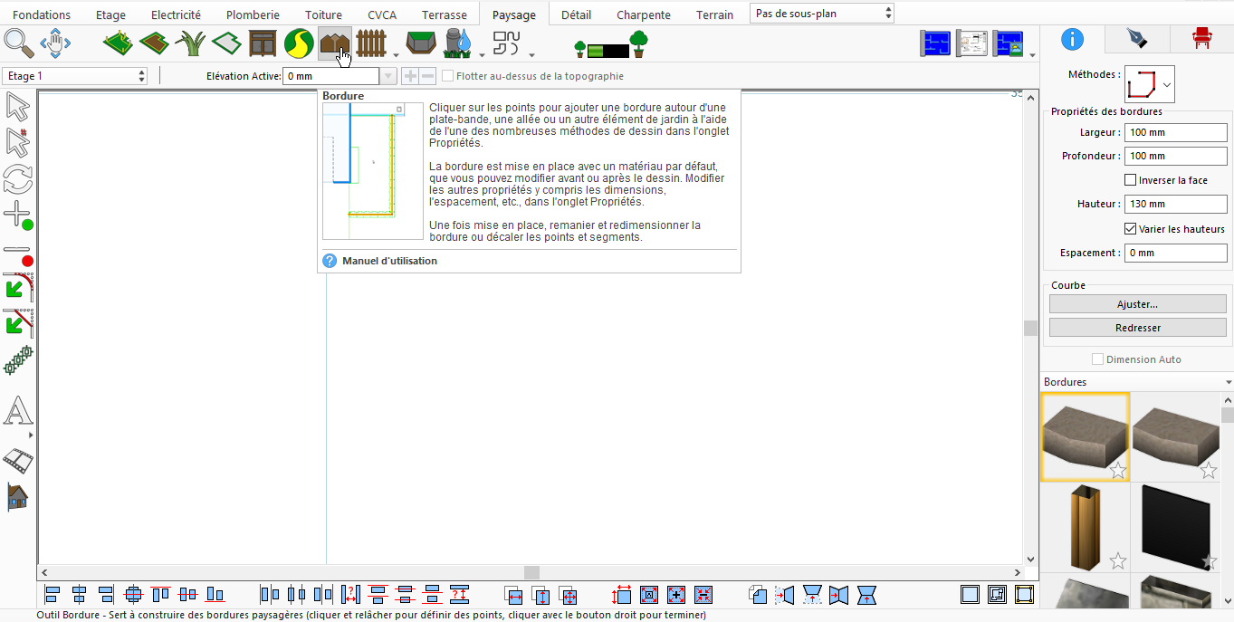Select the first stone border thumbnail
This screenshot has height=622, width=1234.
click(x=1086, y=436)
